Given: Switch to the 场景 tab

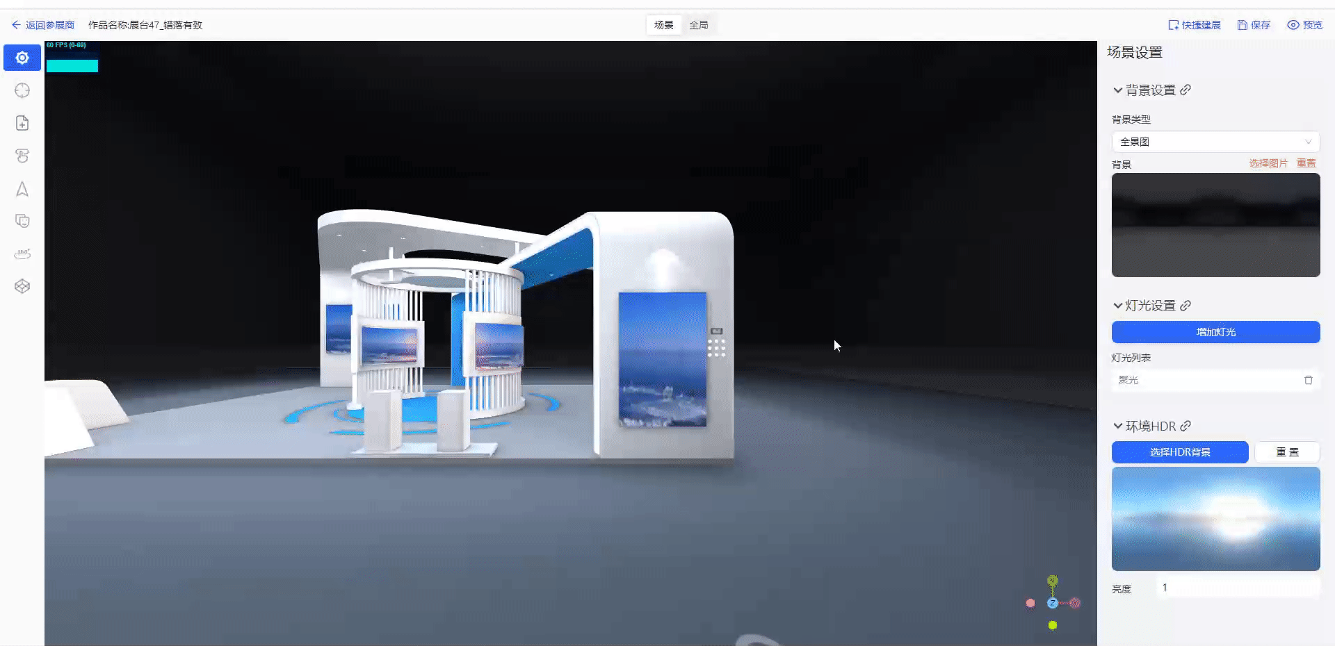Looking at the screenshot, I should pos(664,24).
